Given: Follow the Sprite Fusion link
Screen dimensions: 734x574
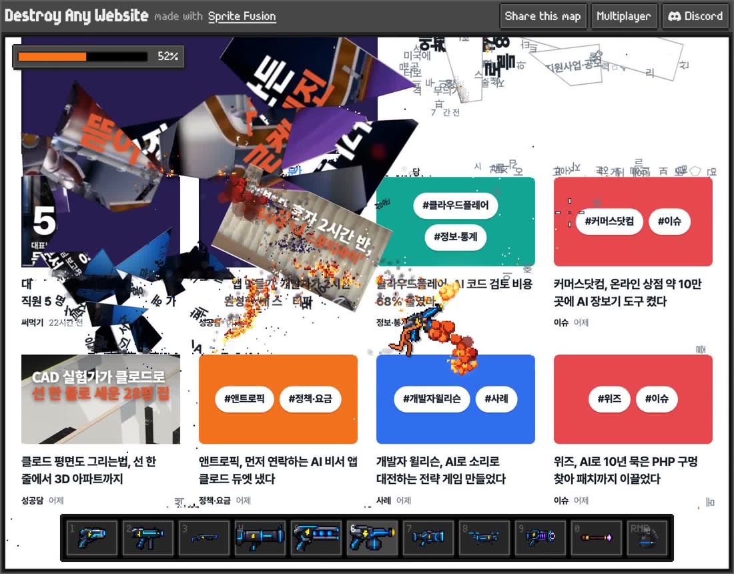Looking at the screenshot, I should pyautogui.click(x=242, y=17).
